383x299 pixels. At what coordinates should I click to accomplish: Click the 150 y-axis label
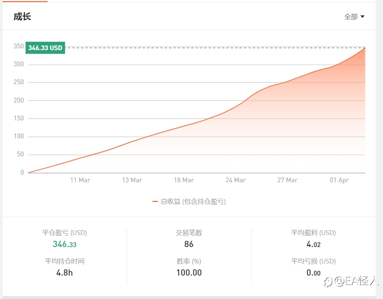point(19,118)
